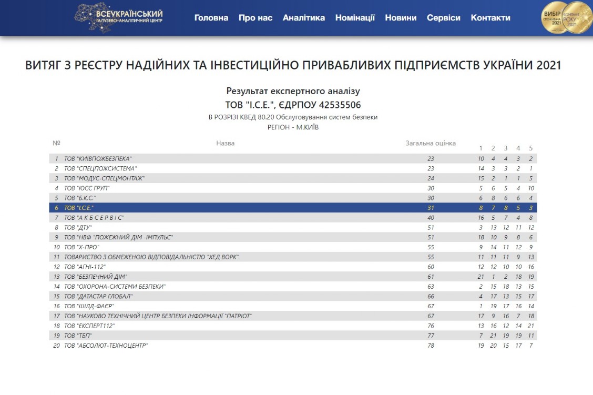
Task: Select row ТОВ "ЮСС ГРУП"
Action: 293,188
